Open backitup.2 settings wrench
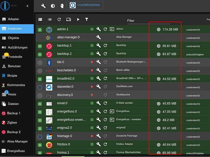This screenshot has width=210, height=157. (x=99, y=54)
